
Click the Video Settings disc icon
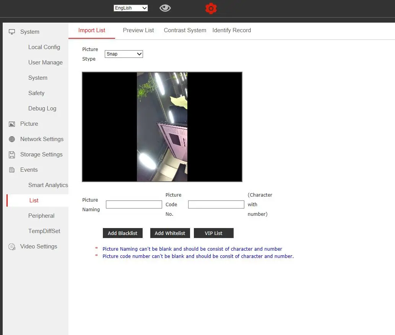(12, 246)
